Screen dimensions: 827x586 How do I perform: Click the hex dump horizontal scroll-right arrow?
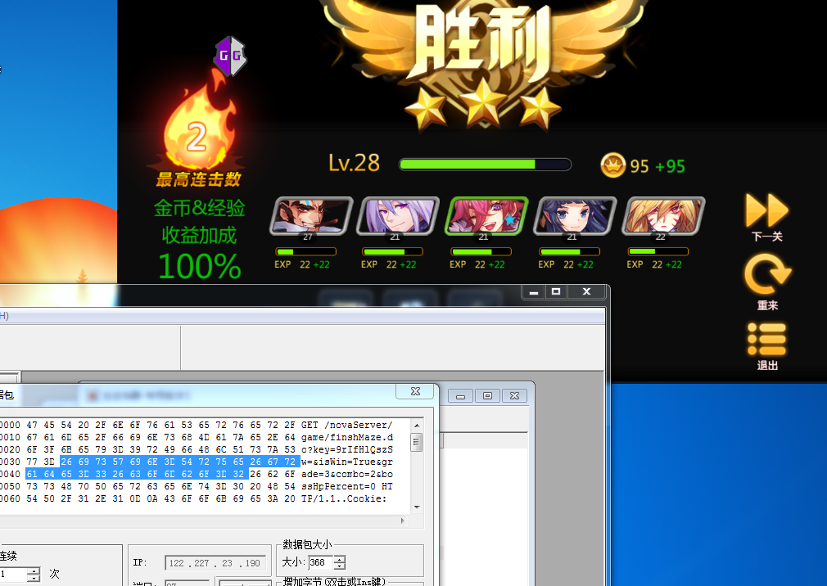point(403,521)
